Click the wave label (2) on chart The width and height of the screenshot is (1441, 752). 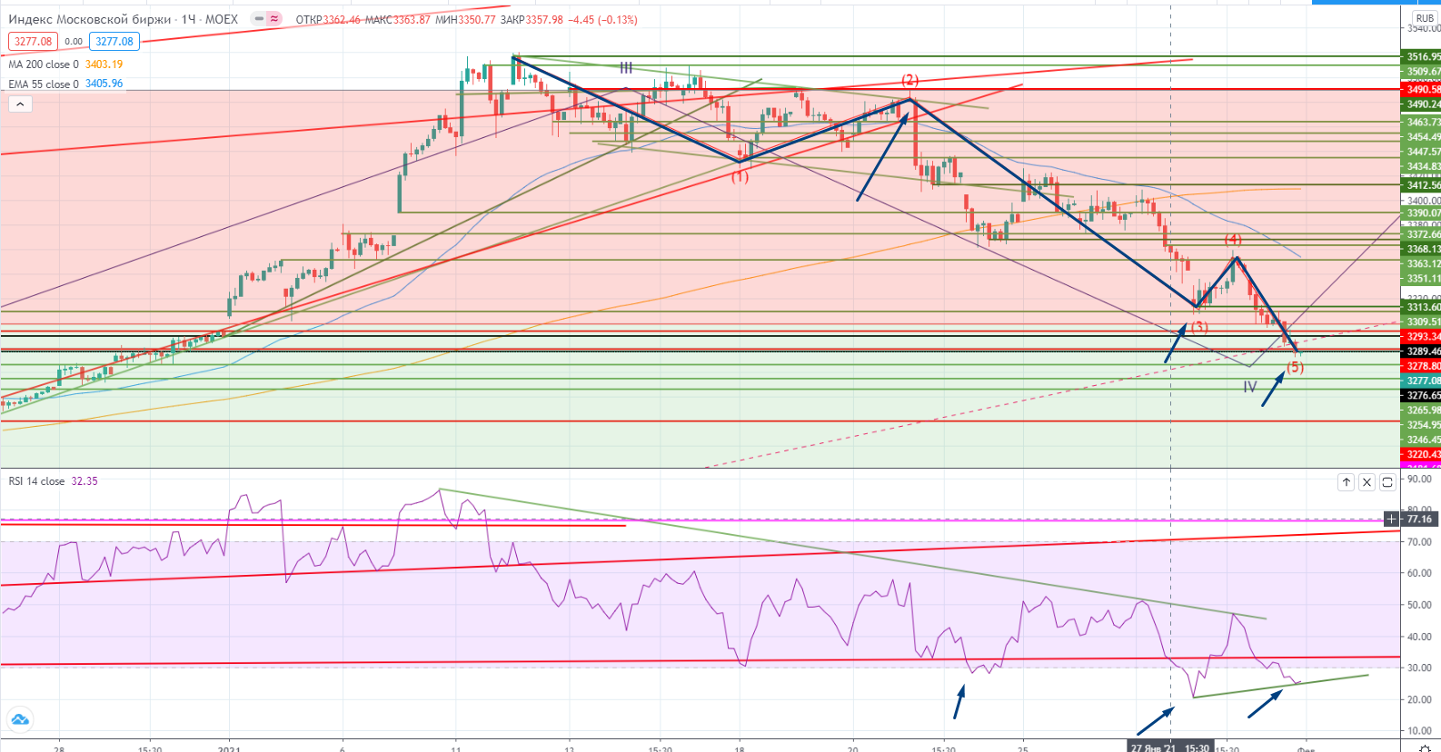click(x=909, y=80)
